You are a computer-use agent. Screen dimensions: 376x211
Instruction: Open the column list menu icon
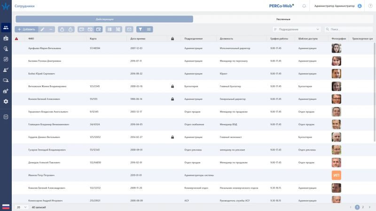(x=149, y=29)
